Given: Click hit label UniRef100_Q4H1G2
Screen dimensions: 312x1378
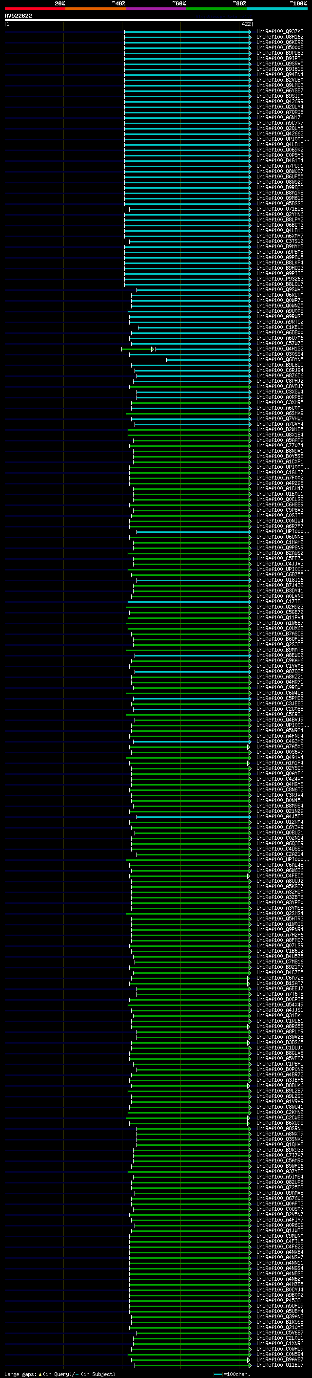Looking at the screenshot, I should tap(280, 349).
